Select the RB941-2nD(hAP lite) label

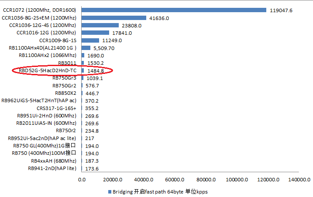point(52,168)
